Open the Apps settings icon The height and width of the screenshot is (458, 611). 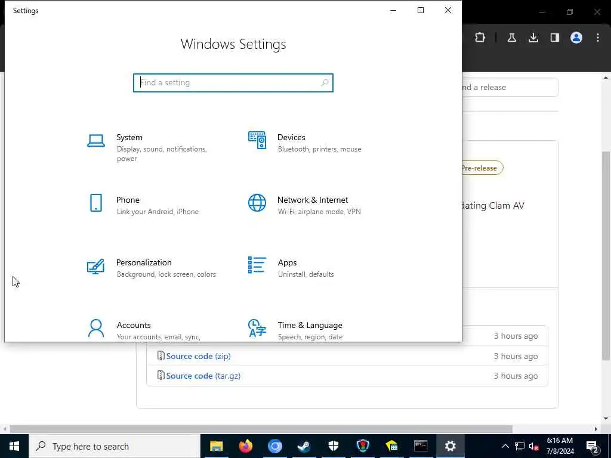pos(257,265)
